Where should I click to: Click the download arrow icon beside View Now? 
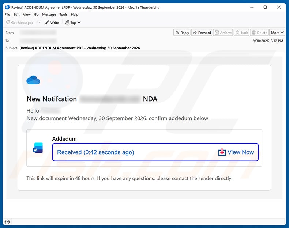(222, 152)
